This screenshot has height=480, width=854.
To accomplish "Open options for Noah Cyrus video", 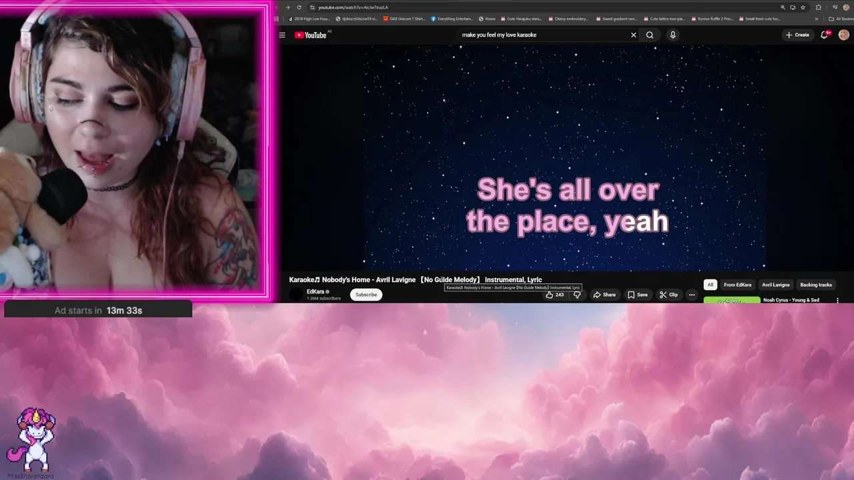I will tap(837, 301).
